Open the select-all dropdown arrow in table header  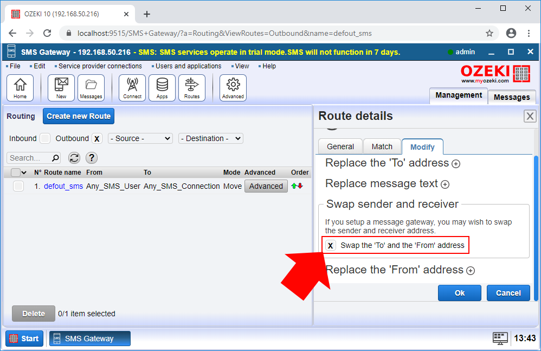click(x=24, y=172)
